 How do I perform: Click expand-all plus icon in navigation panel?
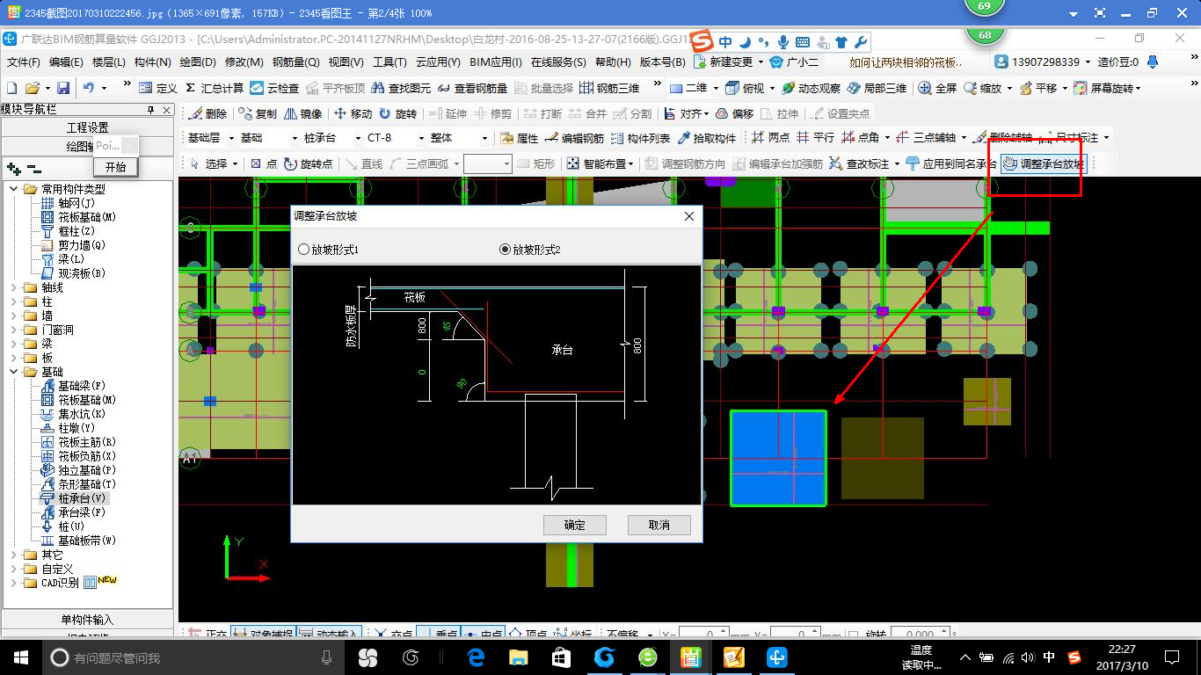coord(14,169)
